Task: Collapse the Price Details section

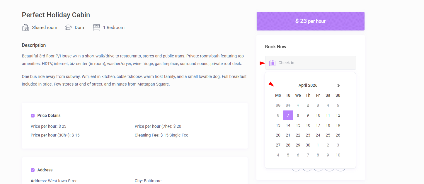Action: point(33,115)
